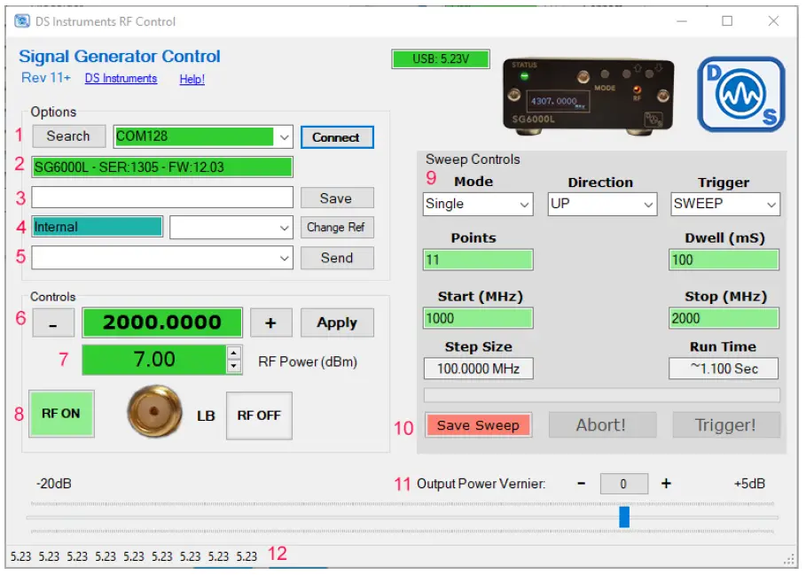Click the Stop (MHz) field showing 2000

click(724, 318)
